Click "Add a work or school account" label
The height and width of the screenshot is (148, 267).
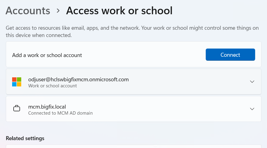point(47,55)
